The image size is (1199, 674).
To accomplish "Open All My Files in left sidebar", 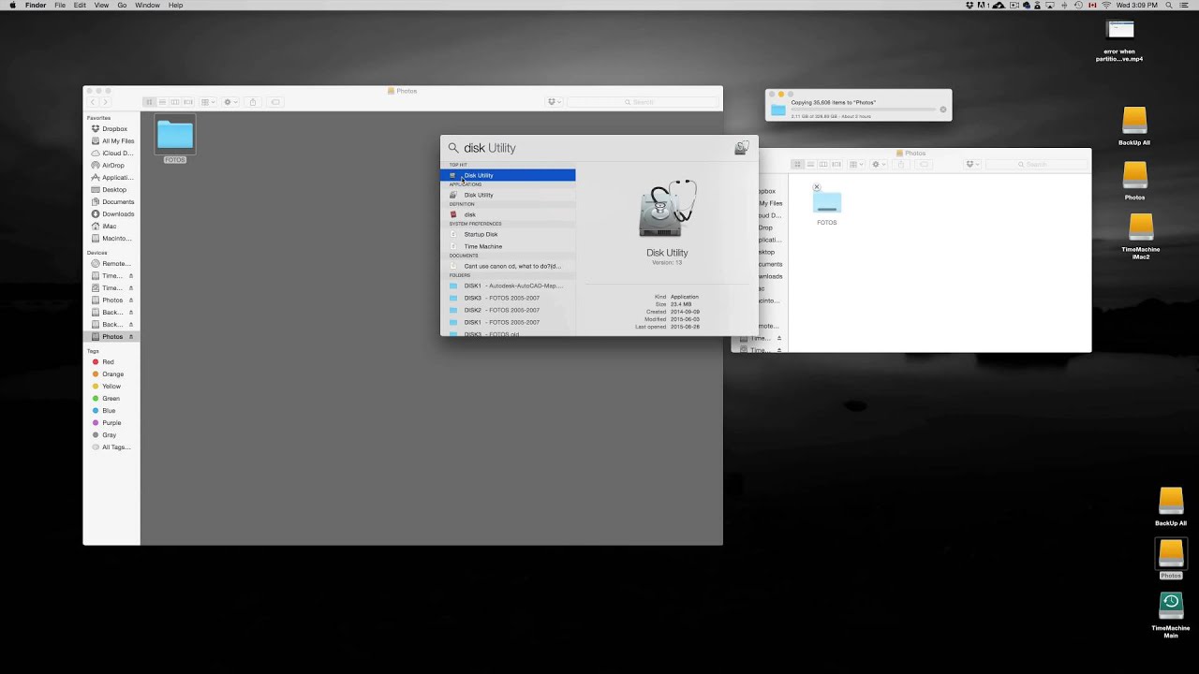I will [111, 141].
